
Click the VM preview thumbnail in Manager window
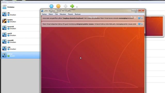click(154, 26)
